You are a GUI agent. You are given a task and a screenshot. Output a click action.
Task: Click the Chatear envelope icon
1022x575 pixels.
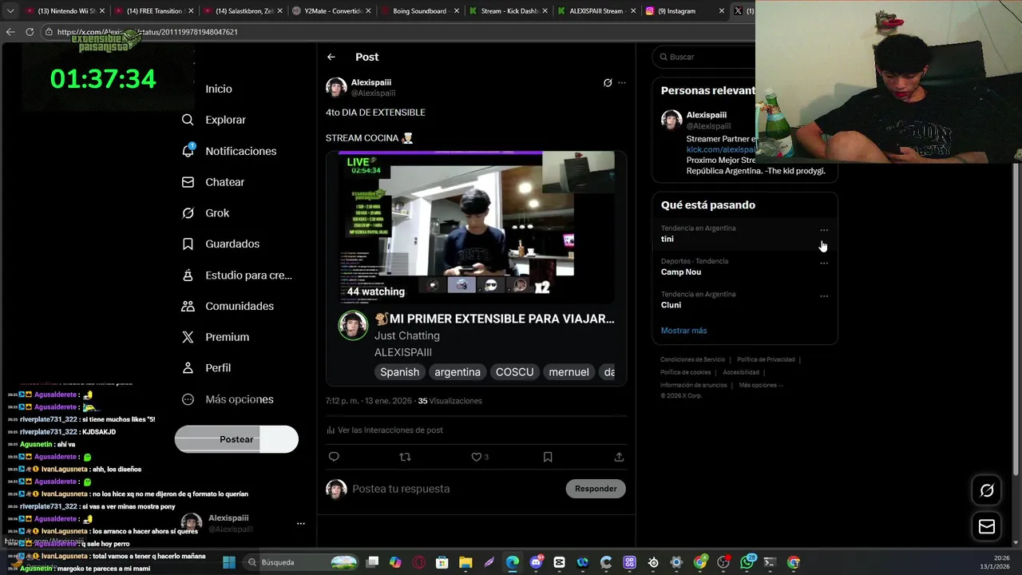(188, 182)
